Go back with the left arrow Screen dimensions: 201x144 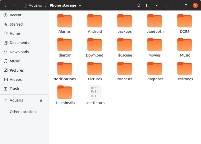[5, 5]
